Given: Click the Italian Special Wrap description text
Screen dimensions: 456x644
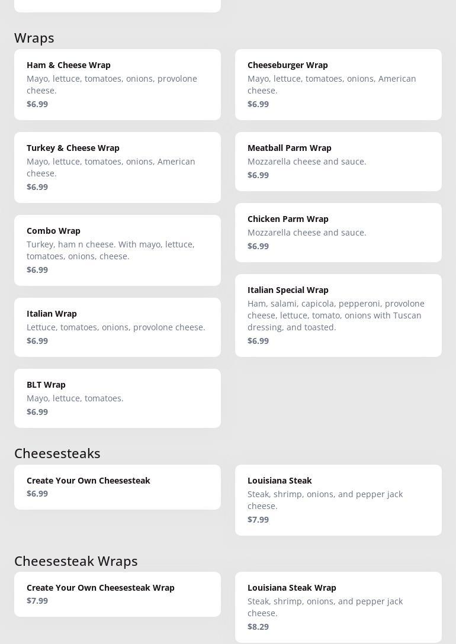Looking at the screenshot, I should pyautogui.click(x=336, y=315).
